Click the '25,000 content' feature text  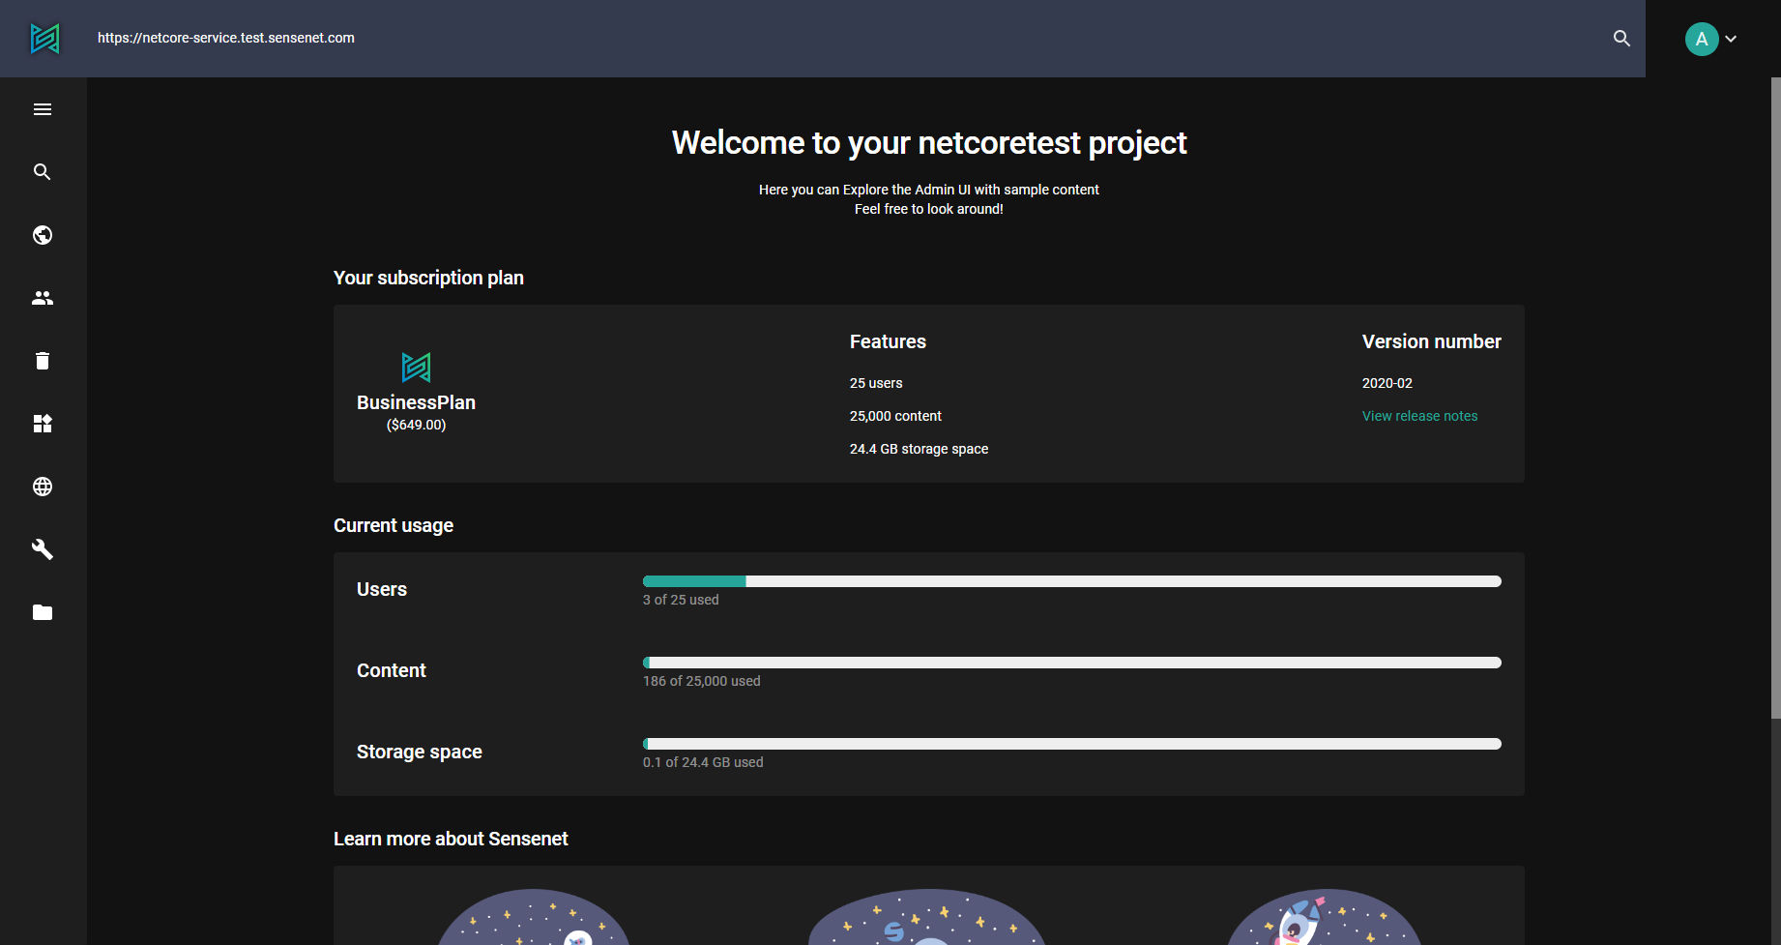coord(895,416)
